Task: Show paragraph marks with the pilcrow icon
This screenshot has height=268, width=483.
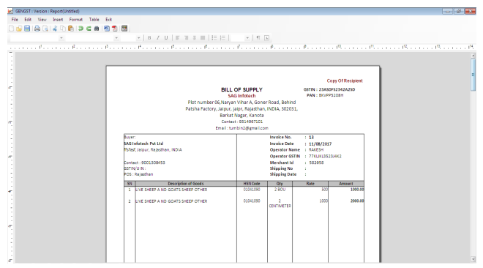Action: 258,38
